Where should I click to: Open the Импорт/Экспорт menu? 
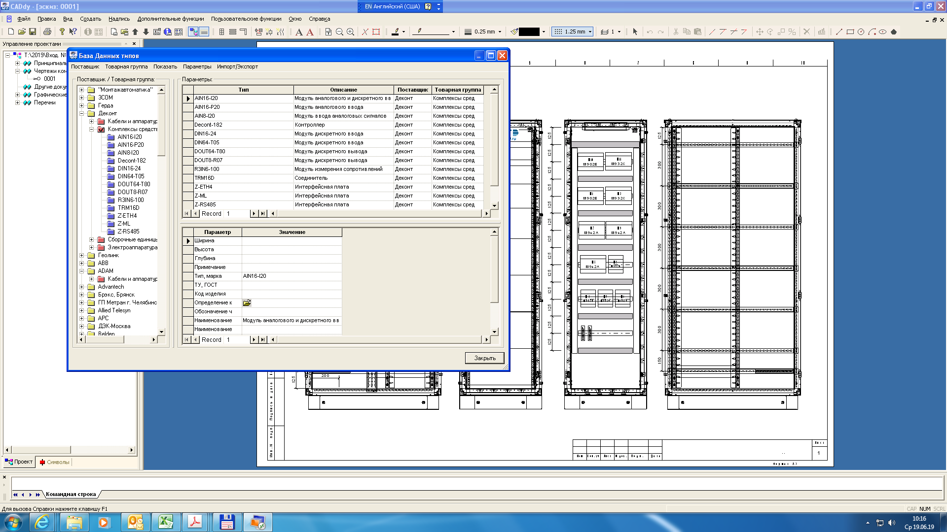tap(237, 66)
